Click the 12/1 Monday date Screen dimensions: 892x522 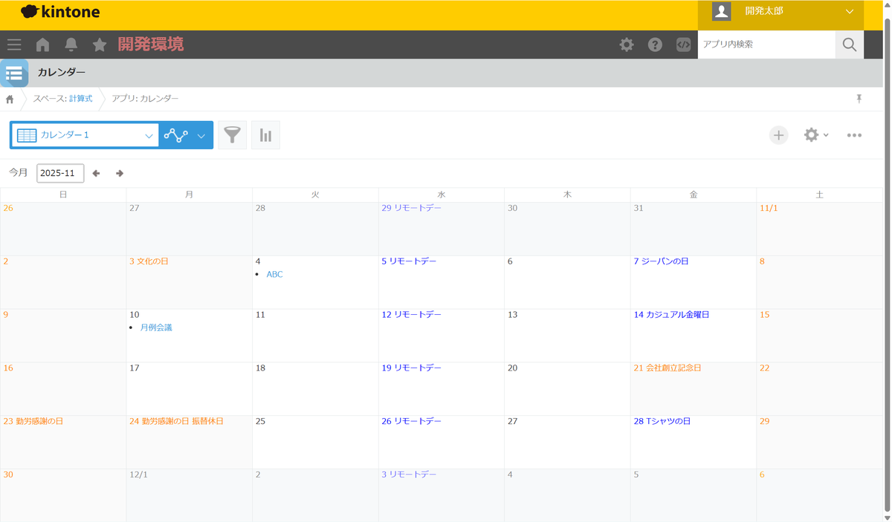pyautogui.click(x=138, y=474)
